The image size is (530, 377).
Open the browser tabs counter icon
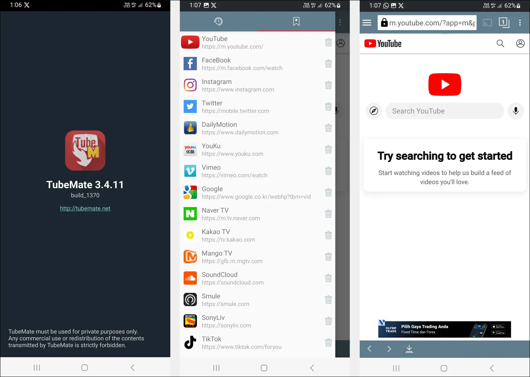[x=503, y=23]
